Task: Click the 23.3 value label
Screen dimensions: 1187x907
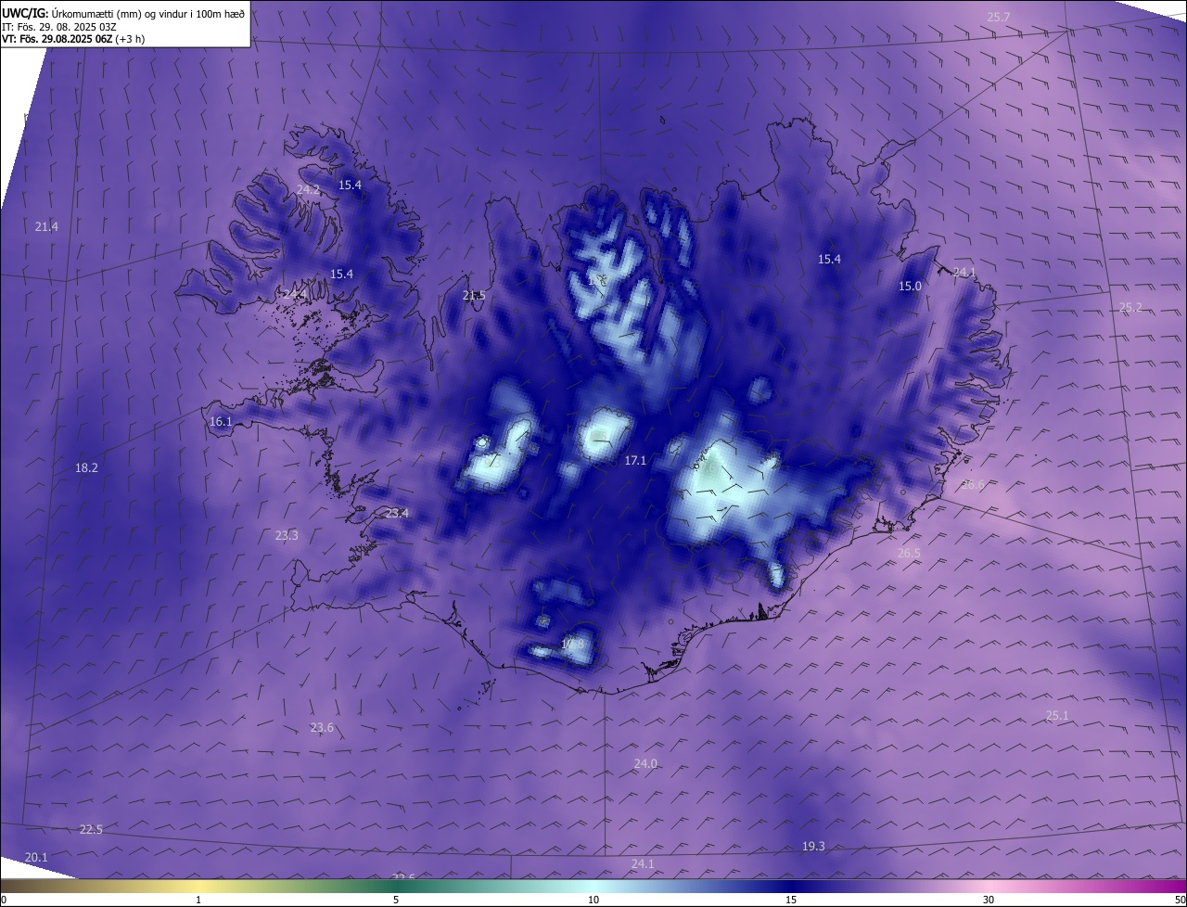Action: (x=287, y=536)
